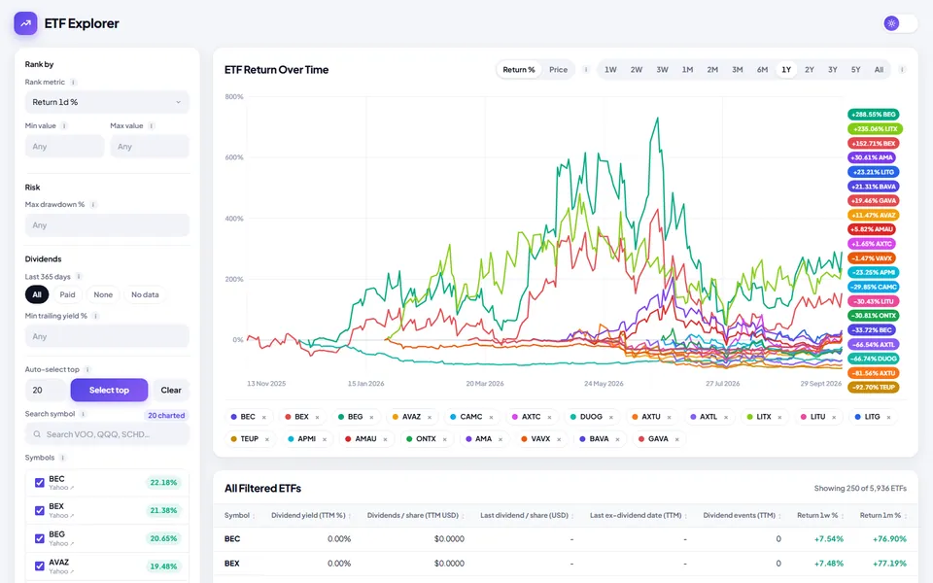Image resolution: width=933 pixels, height=583 pixels.
Task: Select the No data dividends filter
Action: (x=145, y=294)
